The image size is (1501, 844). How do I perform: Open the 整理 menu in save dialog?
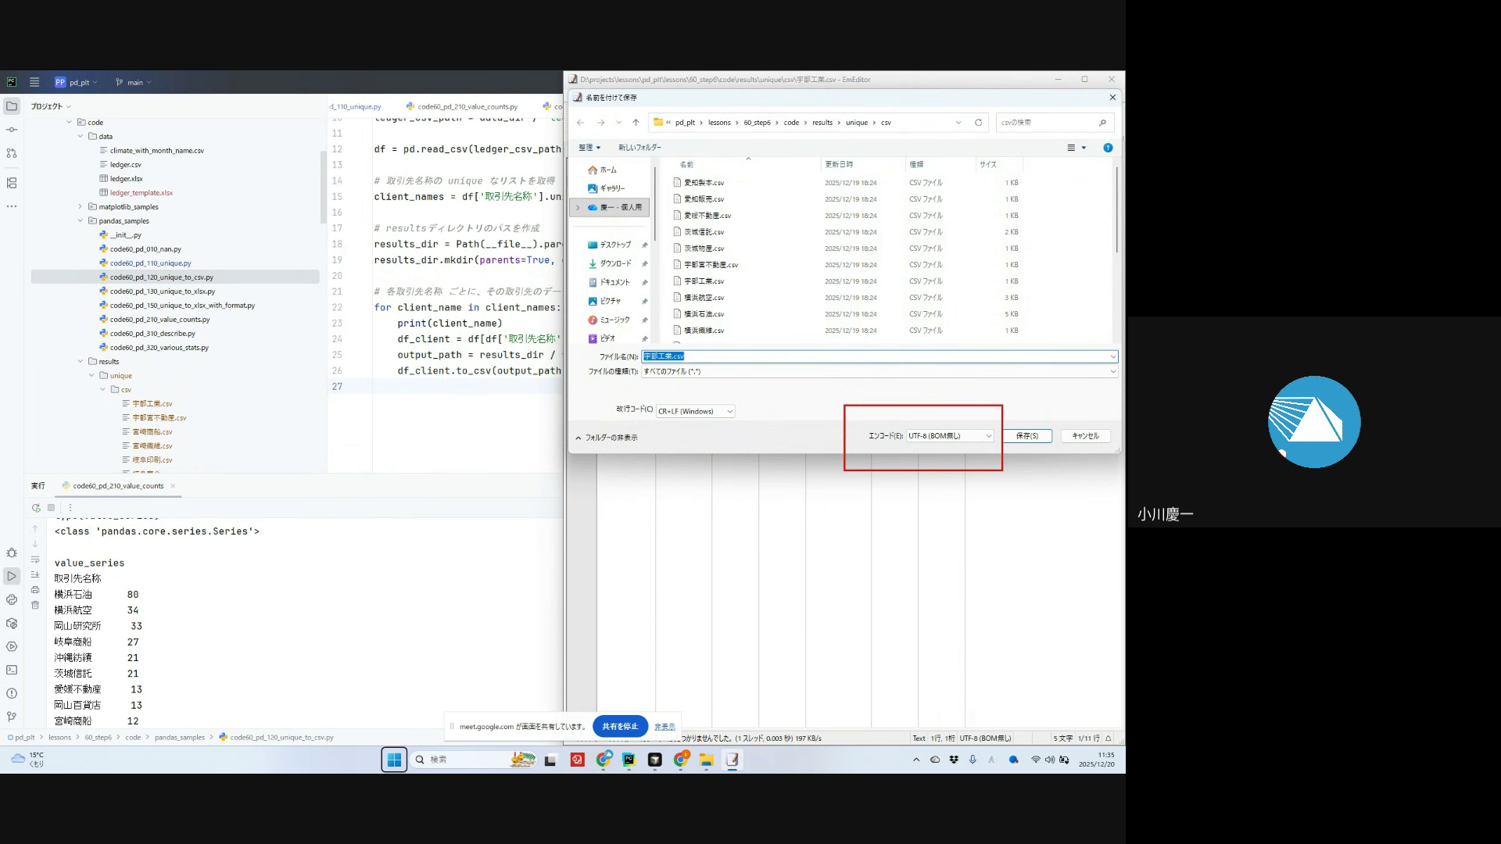coord(589,148)
